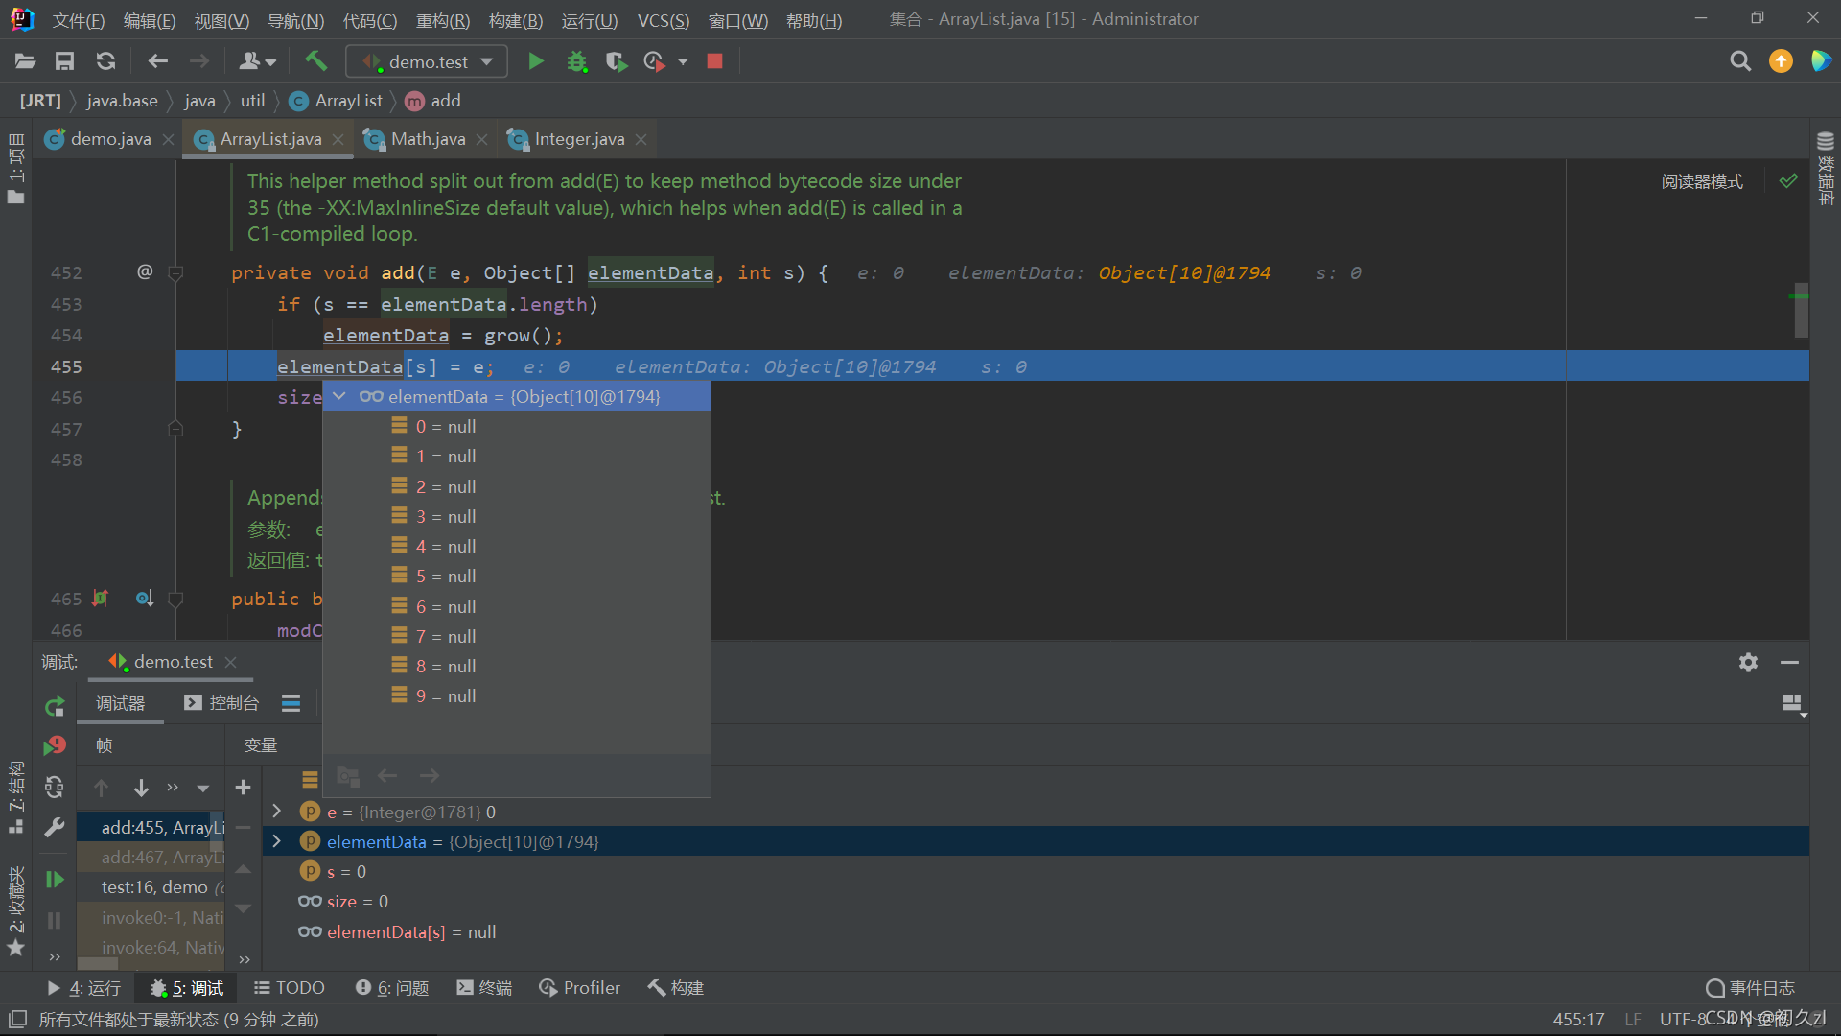Navigate back with the left arrow
The image size is (1841, 1036).
[157, 61]
